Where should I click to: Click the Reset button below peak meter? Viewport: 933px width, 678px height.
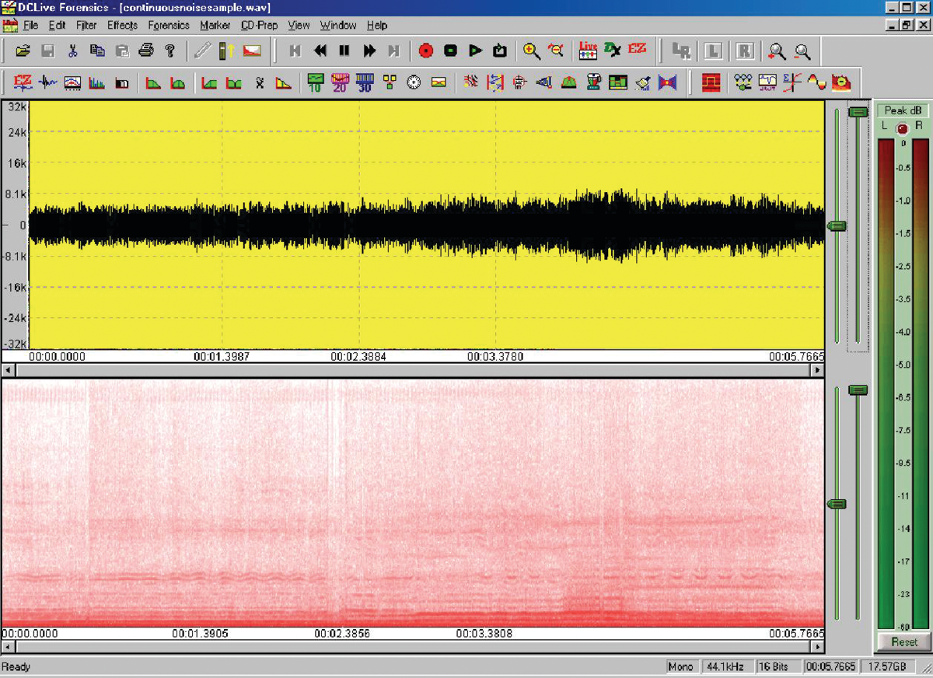click(x=903, y=642)
